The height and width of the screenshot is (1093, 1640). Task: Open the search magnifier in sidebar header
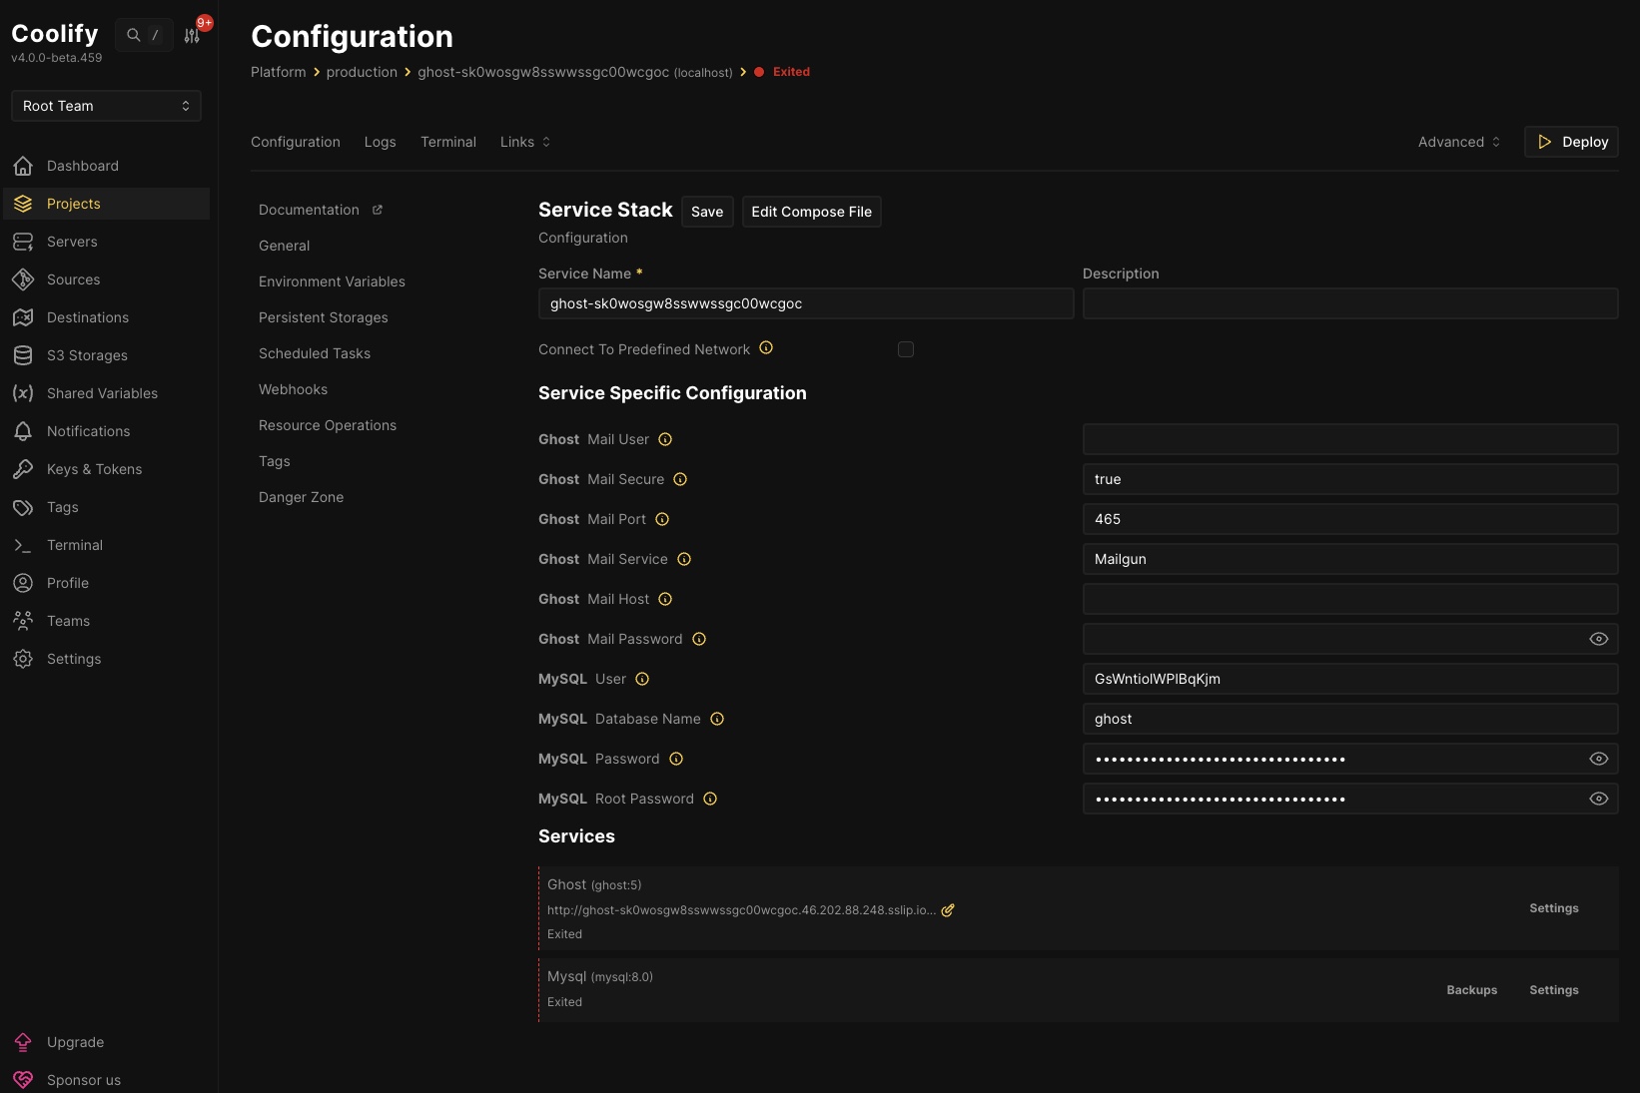[x=133, y=35]
